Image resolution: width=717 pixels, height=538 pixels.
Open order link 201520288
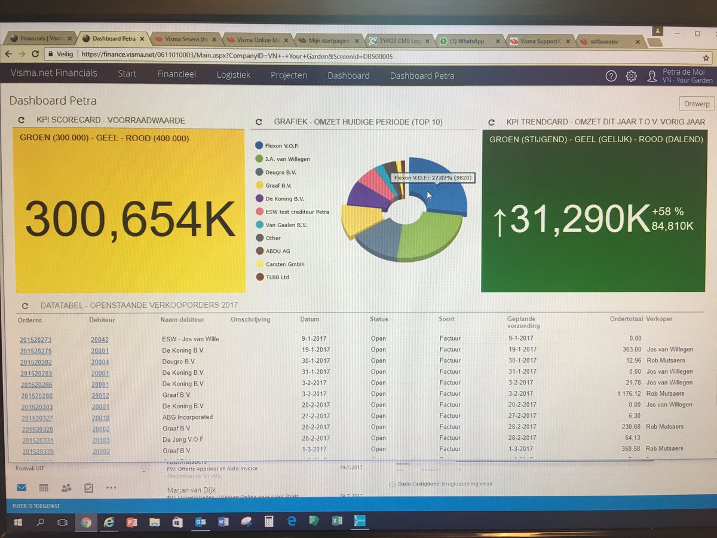[x=36, y=396]
